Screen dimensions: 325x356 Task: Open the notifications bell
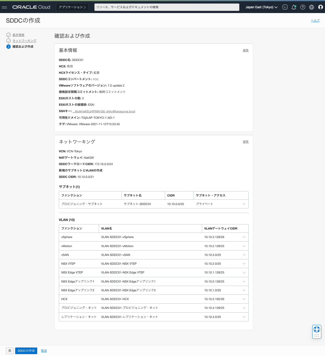[294, 7]
